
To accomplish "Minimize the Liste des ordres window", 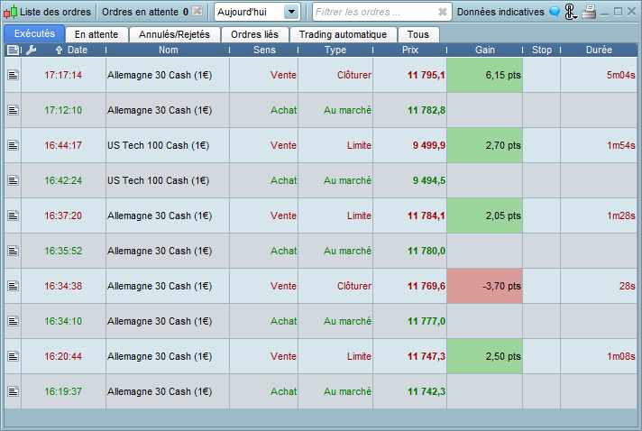I will click(604, 13).
